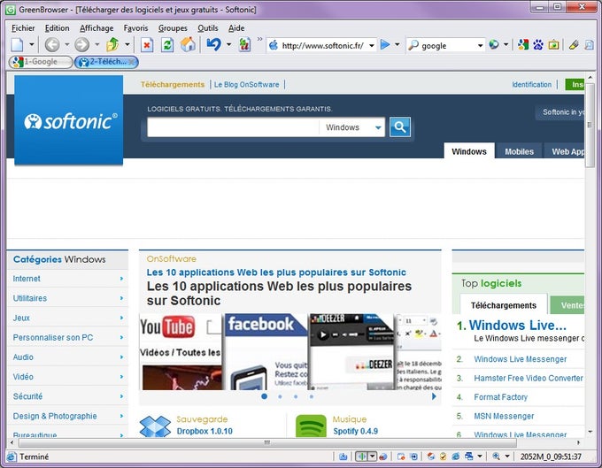
Task: Click the carousel next arrow
Action: tap(434, 396)
